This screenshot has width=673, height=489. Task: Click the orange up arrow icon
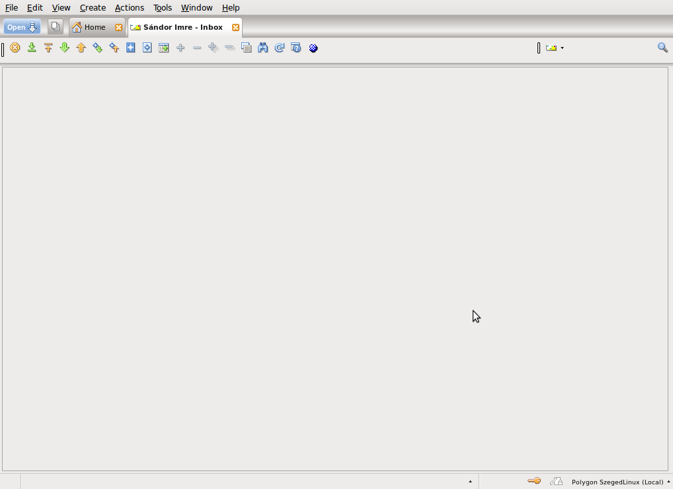click(81, 48)
